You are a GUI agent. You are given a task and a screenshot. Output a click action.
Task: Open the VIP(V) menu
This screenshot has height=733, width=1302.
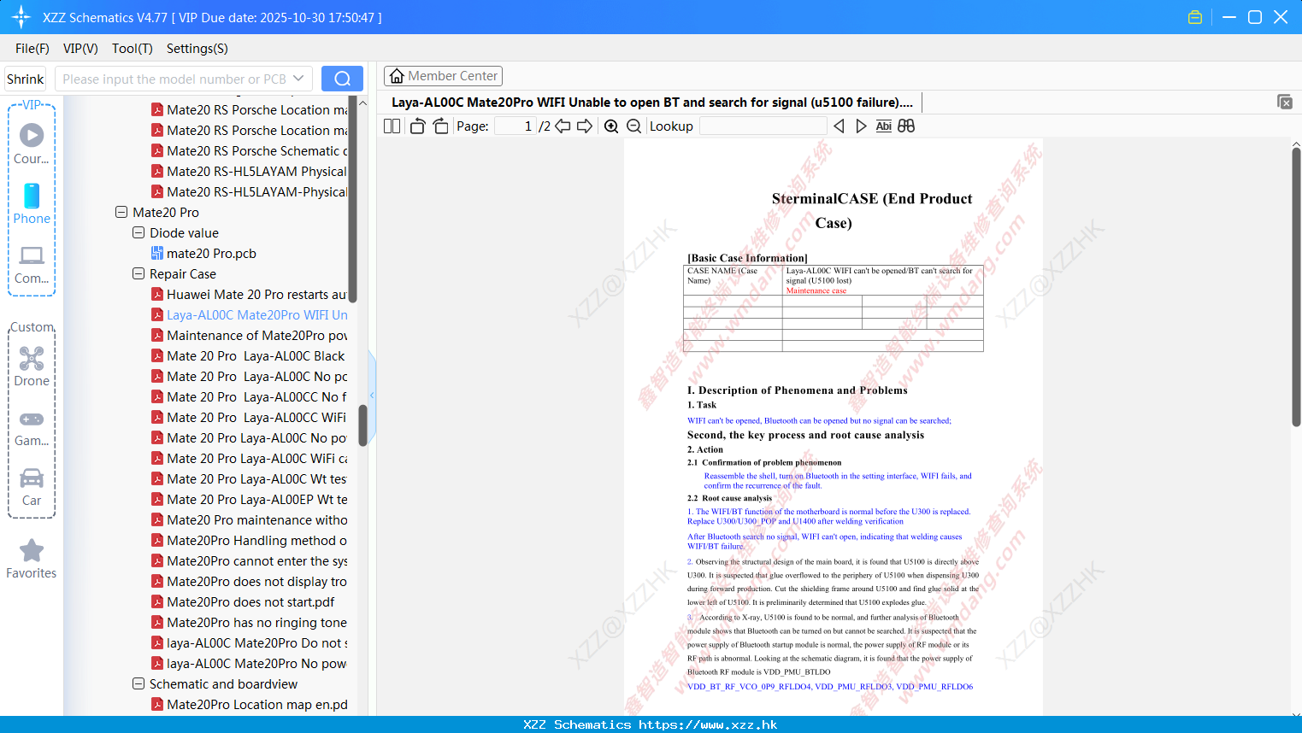[x=80, y=49]
